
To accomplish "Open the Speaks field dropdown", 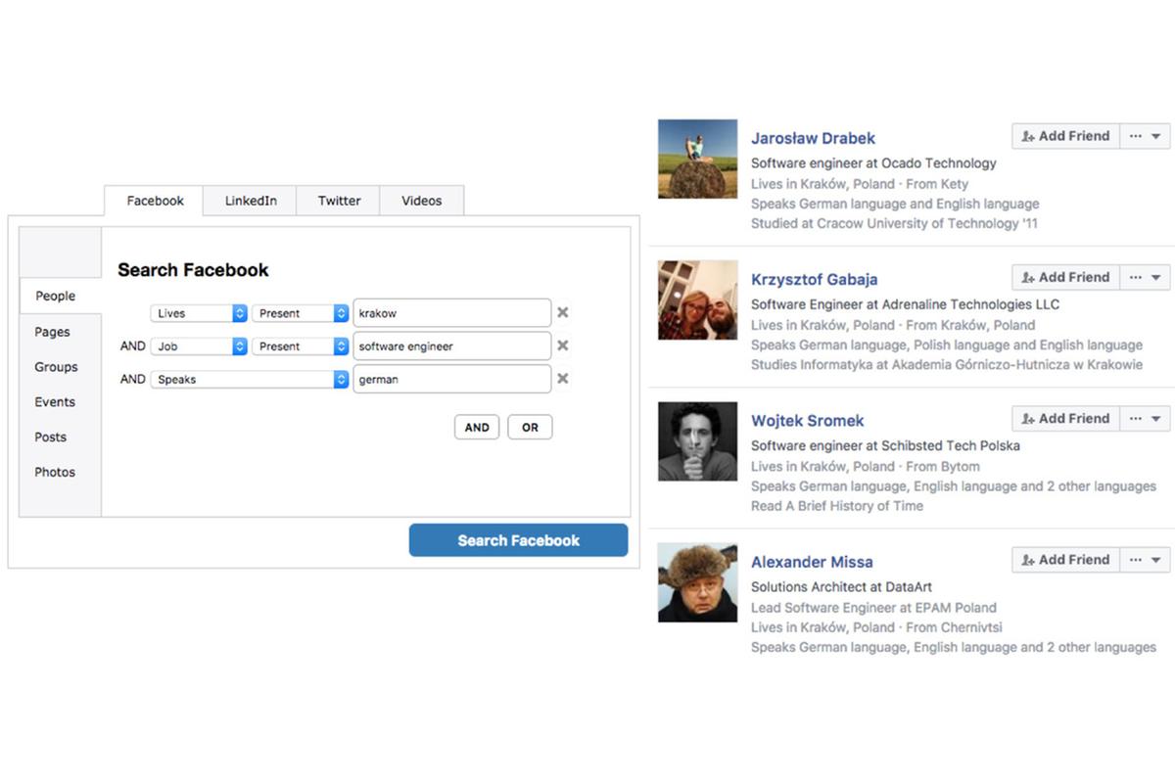I will tap(250, 380).
